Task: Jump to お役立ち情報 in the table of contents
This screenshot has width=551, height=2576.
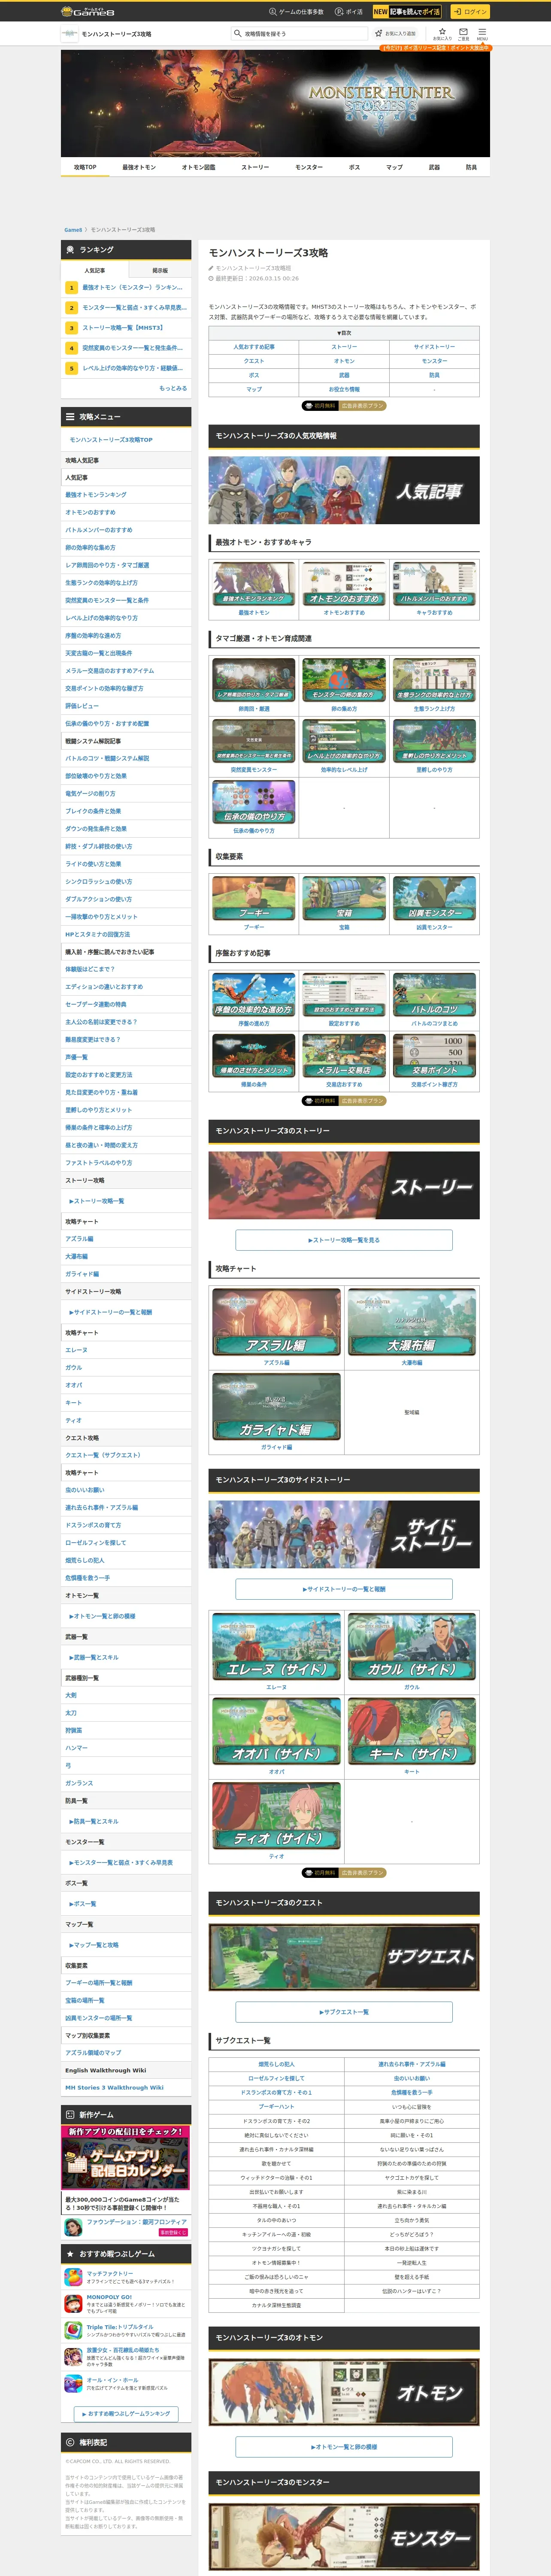Action: (x=344, y=389)
